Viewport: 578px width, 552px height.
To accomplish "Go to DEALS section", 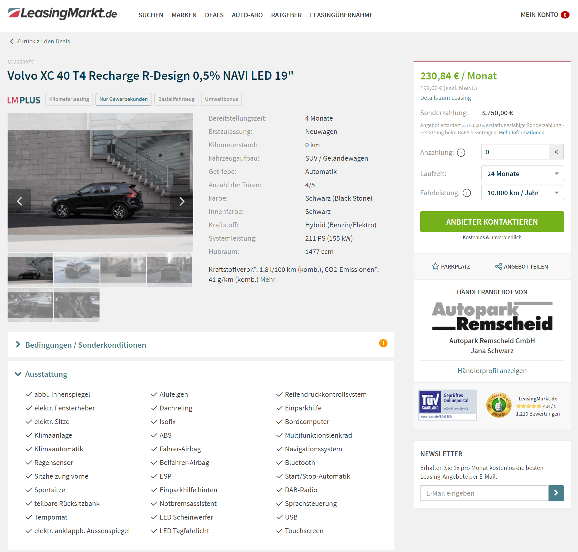I will pos(214,15).
